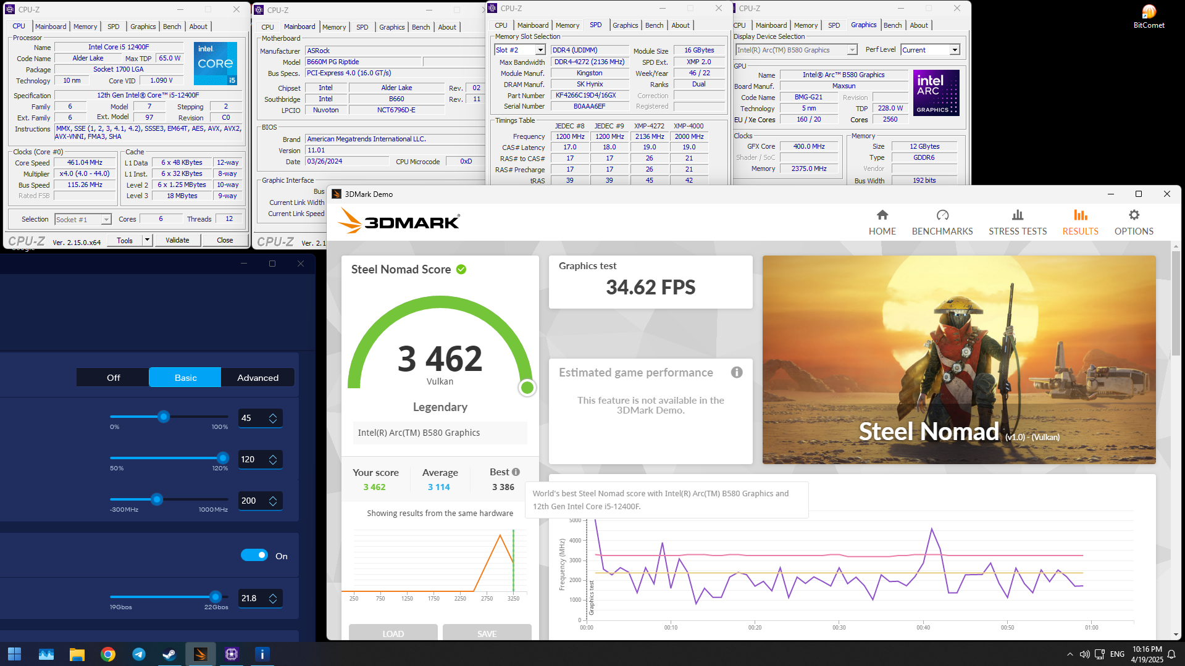This screenshot has height=666, width=1185.
Task: Click the average score 3 114
Action: click(x=439, y=487)
